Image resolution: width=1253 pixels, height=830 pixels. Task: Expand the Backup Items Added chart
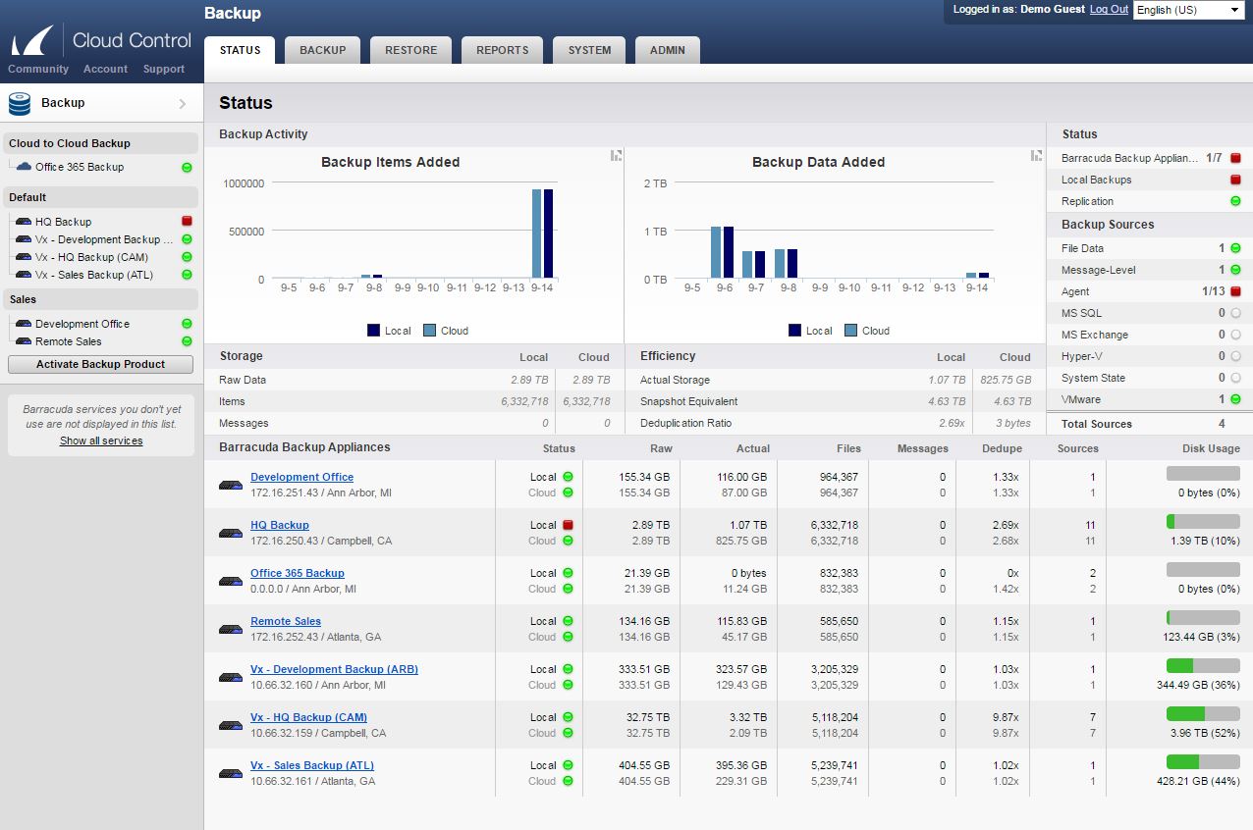616,155
